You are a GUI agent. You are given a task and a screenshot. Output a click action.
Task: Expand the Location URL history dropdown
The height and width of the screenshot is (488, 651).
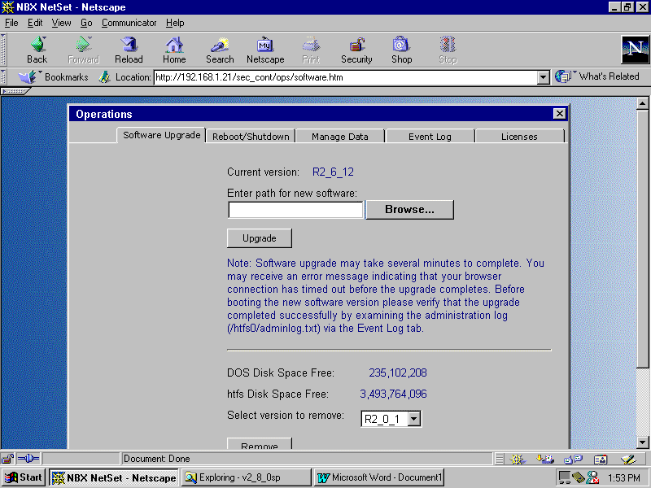click(x=544, y=77)
